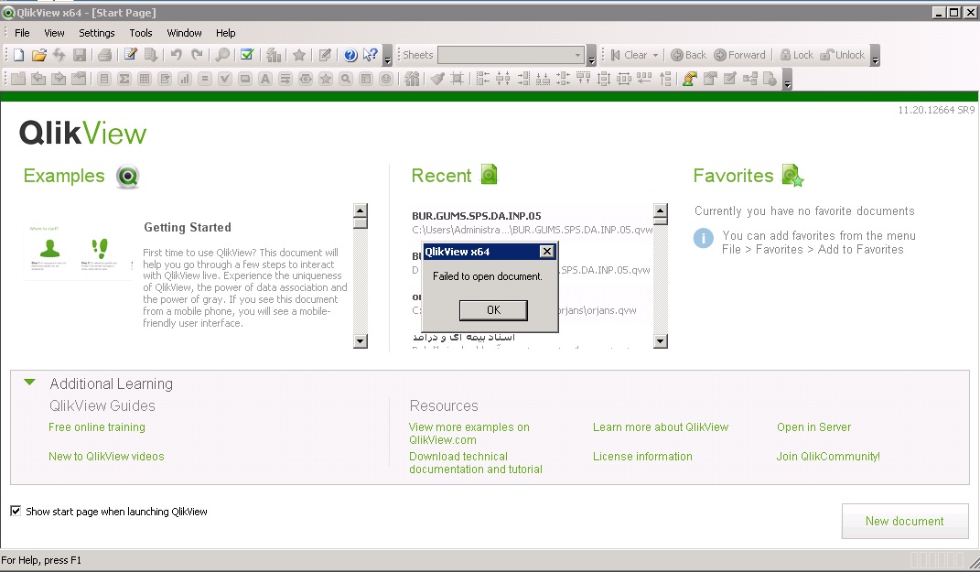Click the Redo arrow icon
This screenshot has width=980, height=572.
point(197,55)
